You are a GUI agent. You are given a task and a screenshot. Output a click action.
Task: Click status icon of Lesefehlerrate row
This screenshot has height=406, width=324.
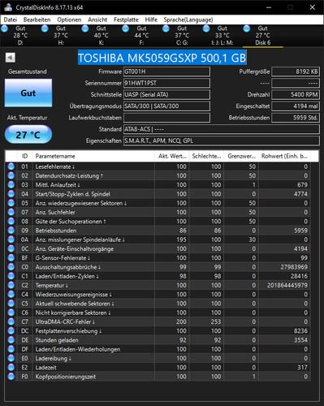pos(11,166)
